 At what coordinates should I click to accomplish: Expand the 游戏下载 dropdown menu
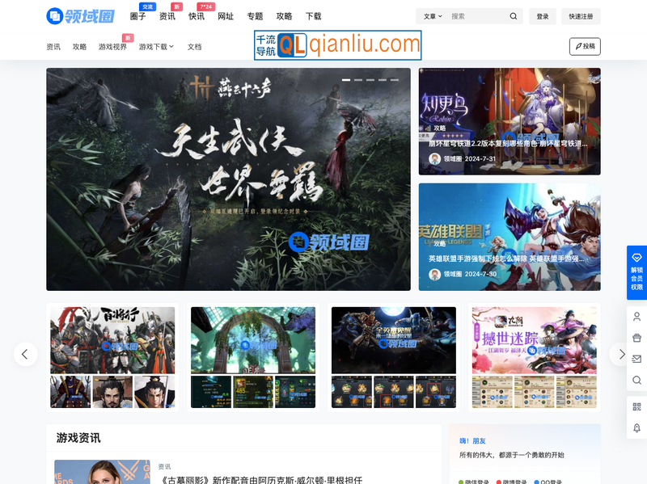(x=156, y=47)
